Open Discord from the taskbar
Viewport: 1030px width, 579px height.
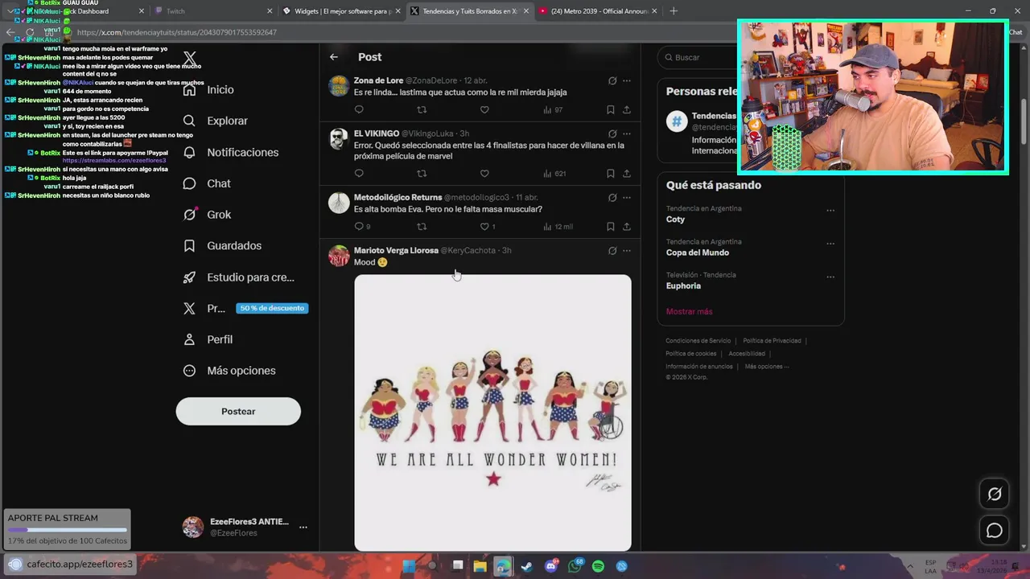pyautogui.click(x=551, y=566)
